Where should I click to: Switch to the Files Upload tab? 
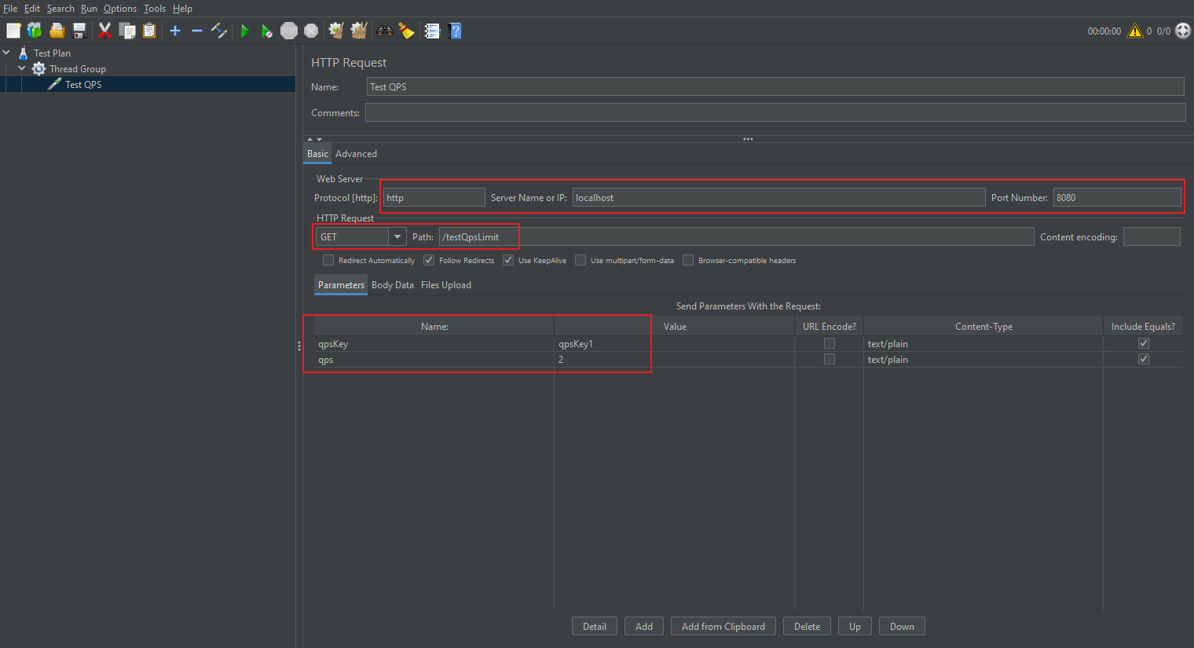click(x=446, y=285)
